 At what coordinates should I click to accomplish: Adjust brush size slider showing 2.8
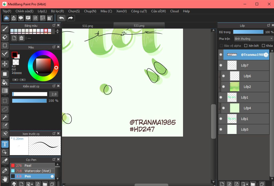[x=30, y=94]
